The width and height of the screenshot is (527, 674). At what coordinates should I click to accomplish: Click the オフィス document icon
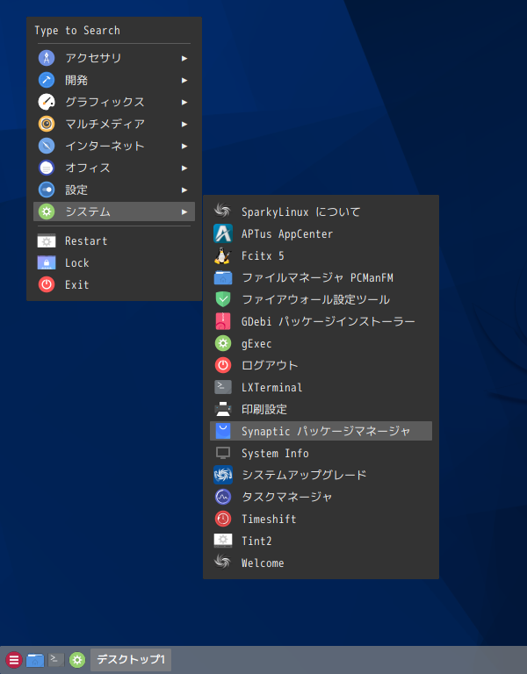coord(47,168)
